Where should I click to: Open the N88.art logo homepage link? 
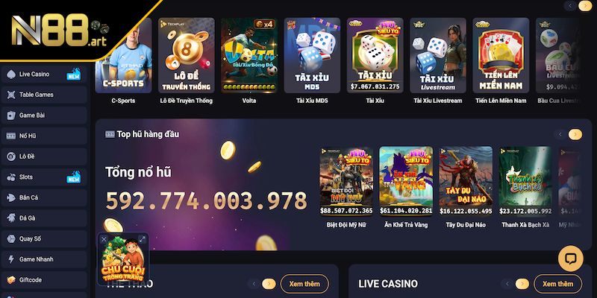tap(59, 31)
